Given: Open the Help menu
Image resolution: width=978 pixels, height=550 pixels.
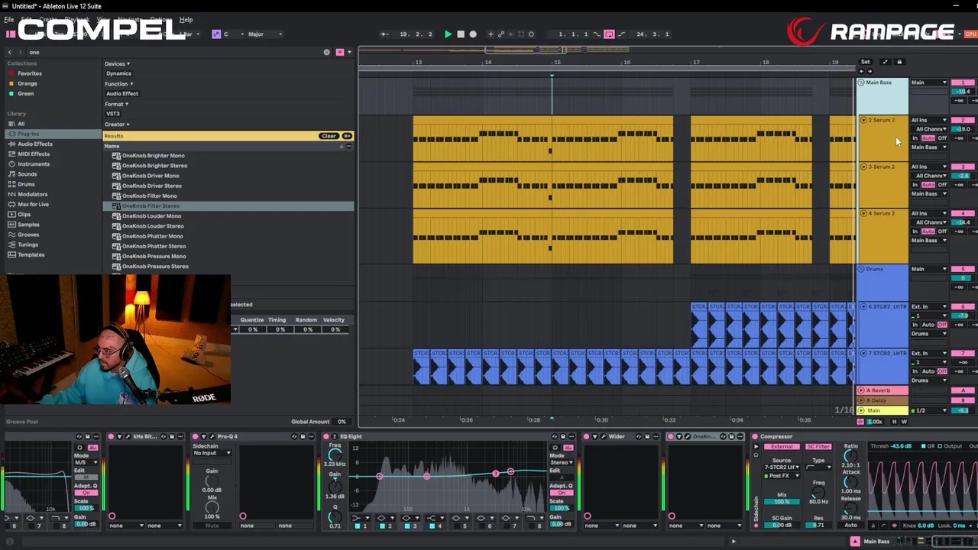Looking at the screenshot, I should 186,19.
